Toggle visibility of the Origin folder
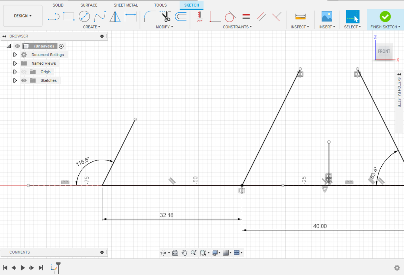The image size is (404, 275). point(24,72)
